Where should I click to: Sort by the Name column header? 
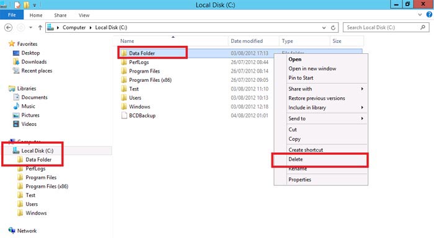pos(127,41)
